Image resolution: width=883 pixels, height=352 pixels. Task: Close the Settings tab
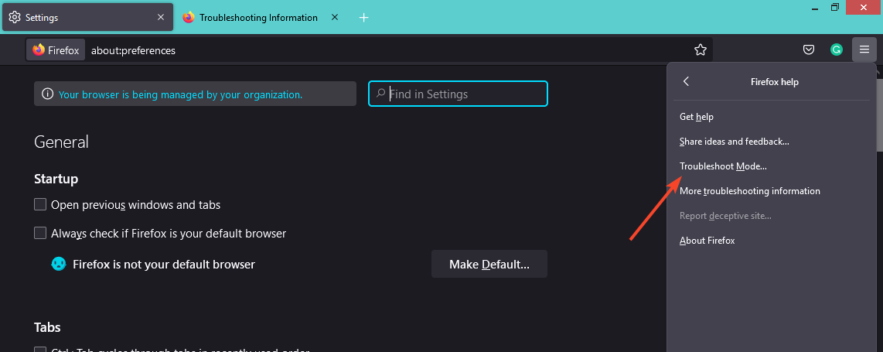pyautogui.click(x=160, y=17)
